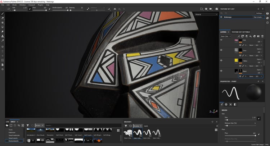
Task: Hide the Grey layer
Action: pyautogui.click(x=221, y=50)
